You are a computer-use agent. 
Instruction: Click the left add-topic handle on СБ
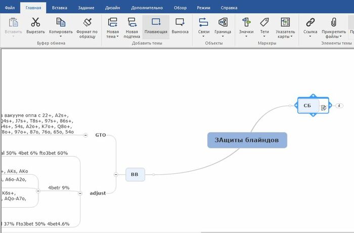pos(296,105)
